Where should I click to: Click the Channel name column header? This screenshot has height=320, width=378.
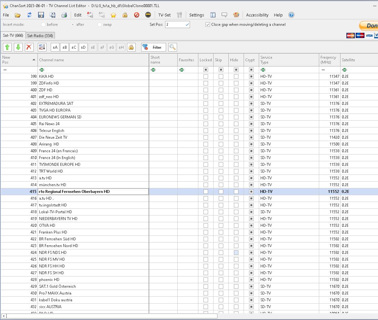[93, 60]
